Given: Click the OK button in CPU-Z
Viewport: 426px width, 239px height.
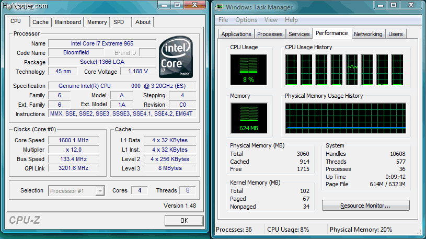Looking at the screenshot, I should 184,221.
